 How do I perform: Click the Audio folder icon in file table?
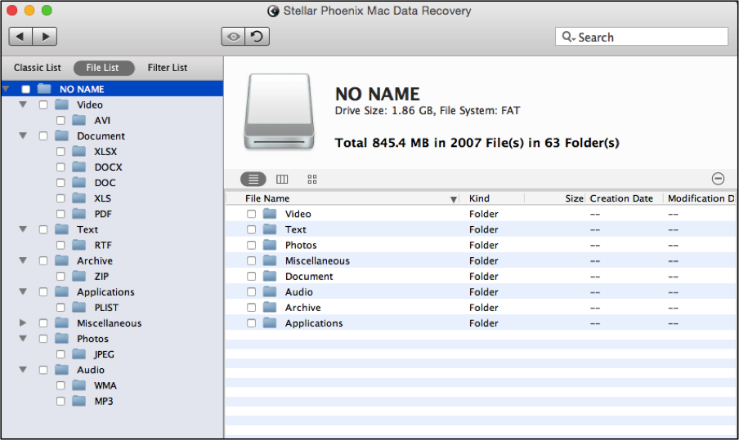point(270,291)
